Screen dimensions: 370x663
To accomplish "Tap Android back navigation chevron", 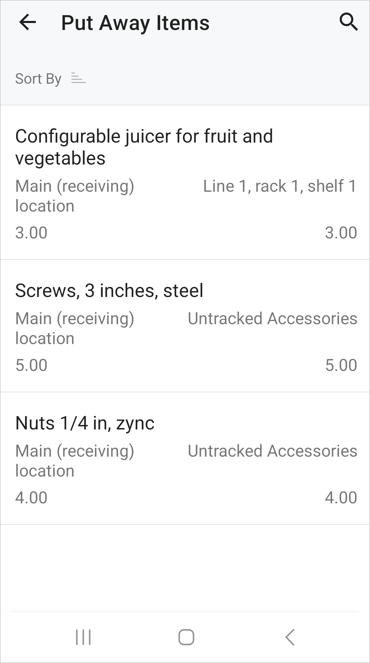I will tap(290, 637).
